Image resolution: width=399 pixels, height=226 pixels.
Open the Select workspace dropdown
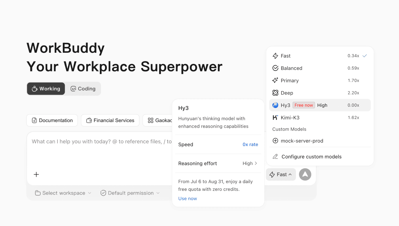(x=63, y=193)
